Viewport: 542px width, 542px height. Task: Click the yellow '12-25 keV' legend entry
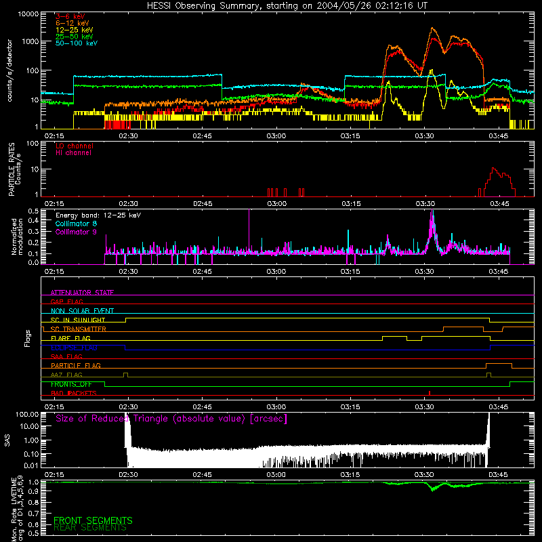(x=75, y=30)
